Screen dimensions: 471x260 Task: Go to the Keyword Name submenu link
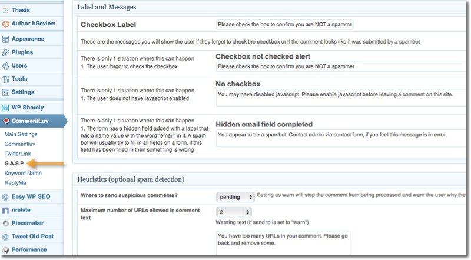(23, 173)
